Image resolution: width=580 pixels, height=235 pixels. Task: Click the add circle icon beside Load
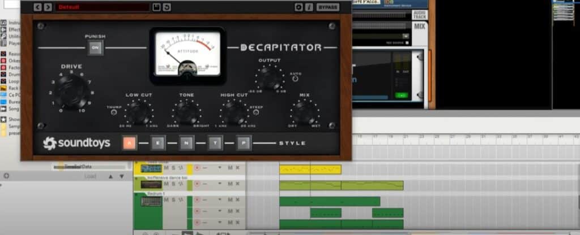(6, 176)
